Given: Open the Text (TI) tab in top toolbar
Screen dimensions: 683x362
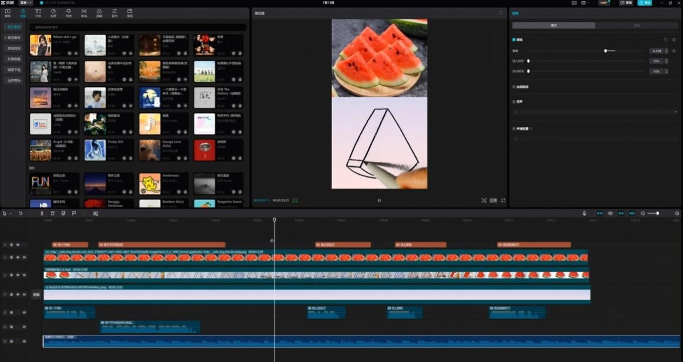Looking at the screenshot, I should click(38, 13).
